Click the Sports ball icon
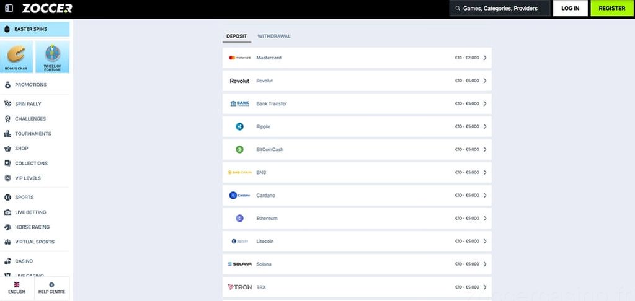The height and width of the screenshot is (301, 635). click(7, 198)
